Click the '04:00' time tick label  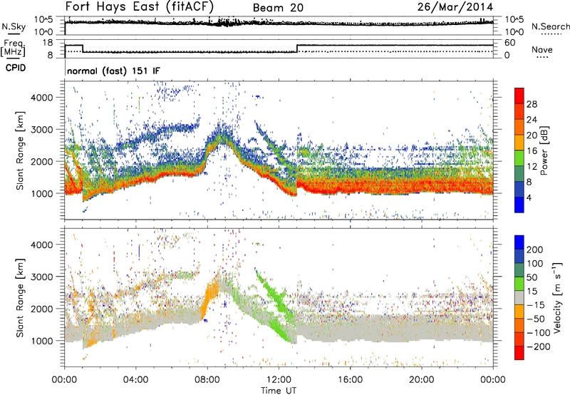(x=136, y=380)
